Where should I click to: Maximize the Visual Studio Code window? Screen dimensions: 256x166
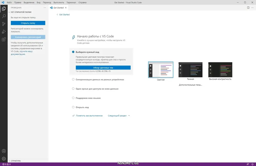(x=245, y=3)
